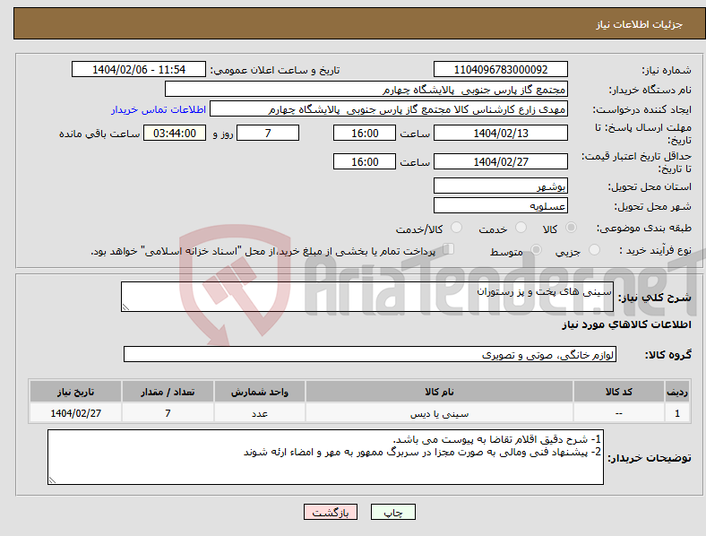Click the remaining days field showing 7
The image size is (706, 536).
[x=268, y=133]
